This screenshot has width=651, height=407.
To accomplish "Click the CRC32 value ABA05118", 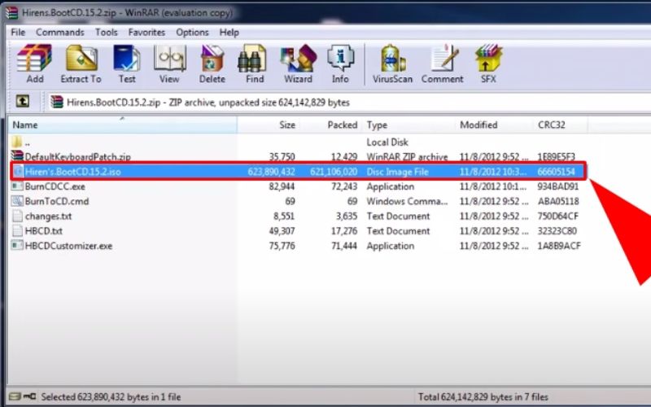I will (x=558, y=201).
